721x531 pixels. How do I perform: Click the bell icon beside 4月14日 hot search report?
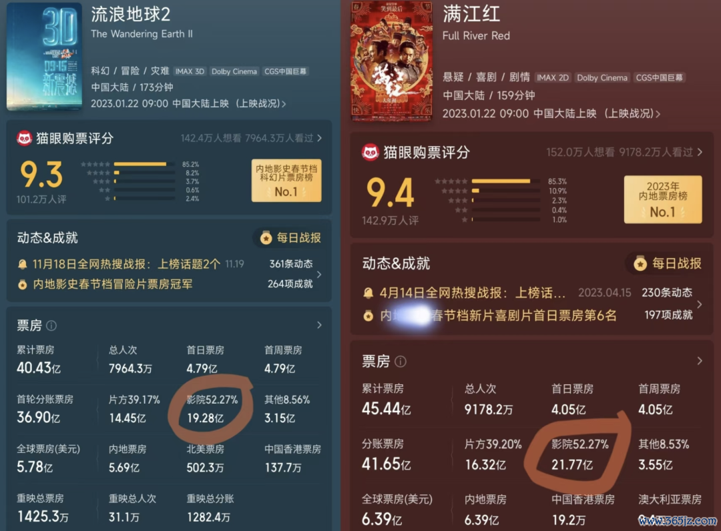pos(368,293)
